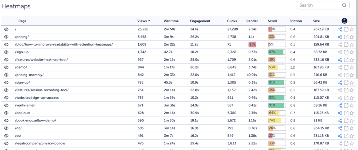Click the search magnifier icon
The height and width of the screenshot is (150, 358).
tap(344, 5)
